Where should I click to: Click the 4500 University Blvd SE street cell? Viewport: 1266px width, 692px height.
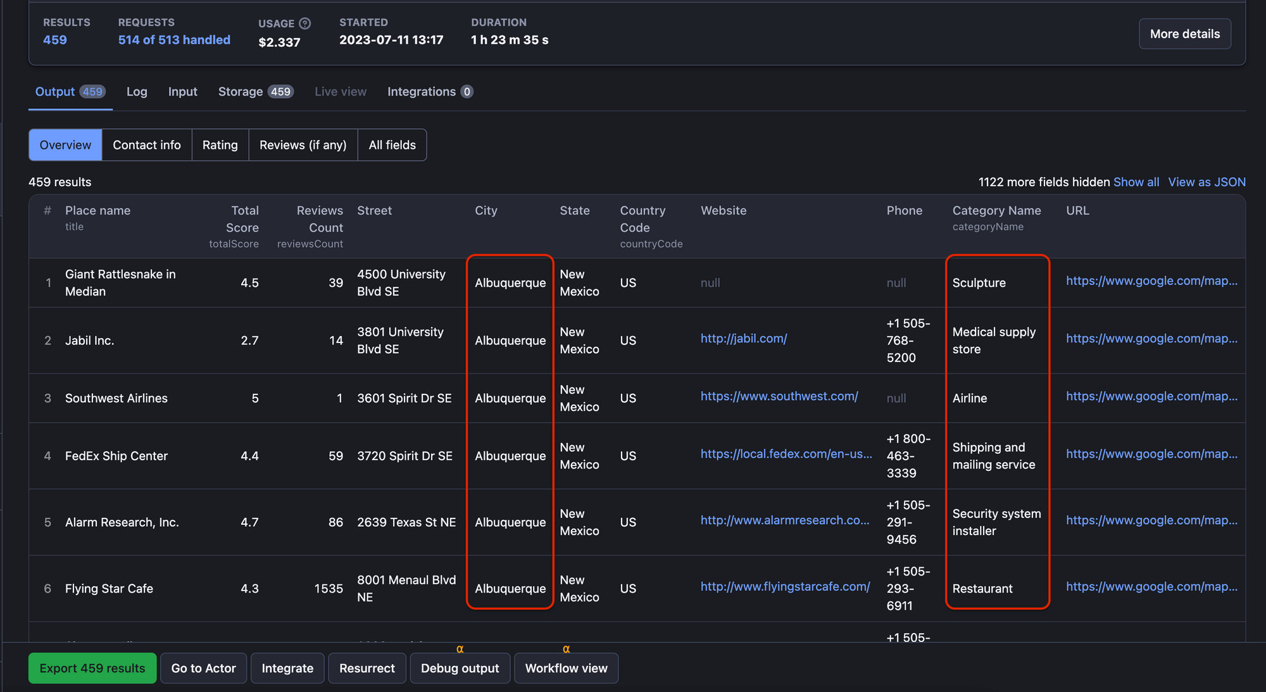401,283
